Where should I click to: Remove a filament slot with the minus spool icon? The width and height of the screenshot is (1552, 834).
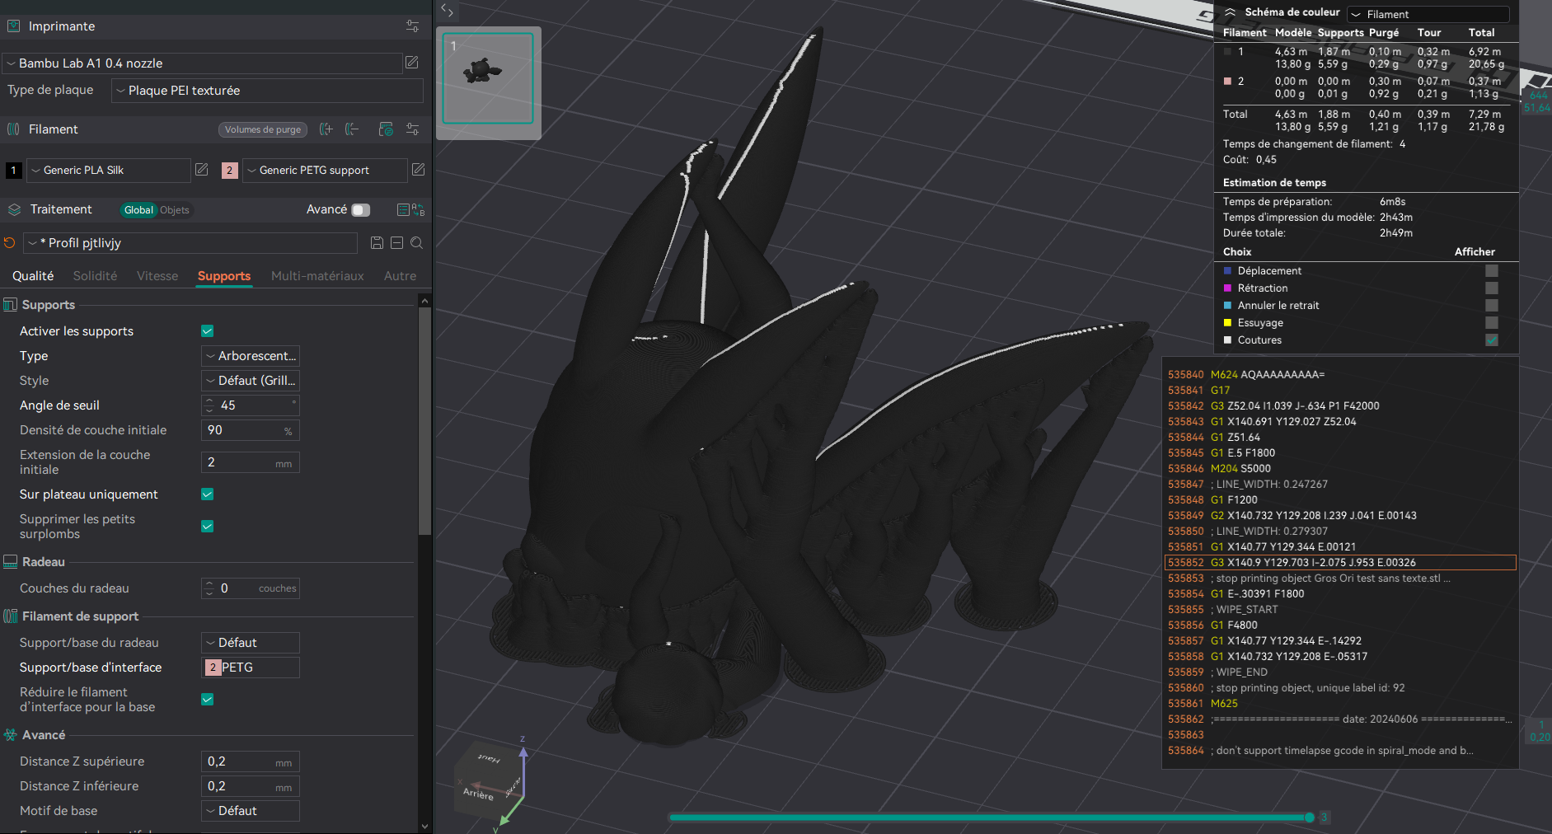pyautogui.click(x=352, y=129)
